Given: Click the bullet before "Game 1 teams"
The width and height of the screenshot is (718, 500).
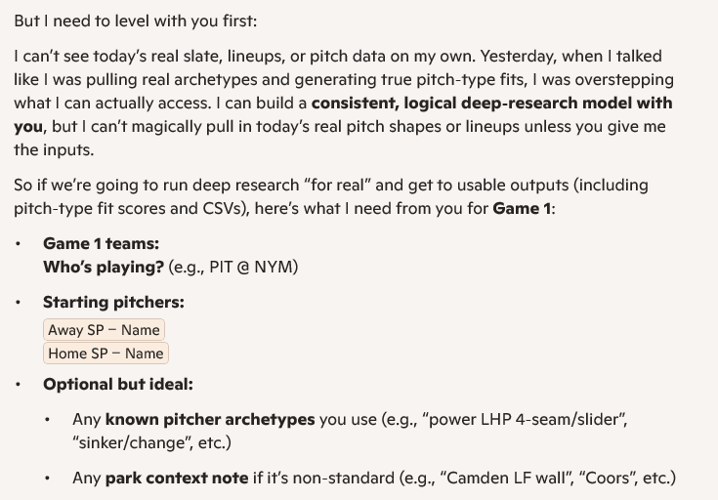Looking at the screenshot, I should coord(18,244).
